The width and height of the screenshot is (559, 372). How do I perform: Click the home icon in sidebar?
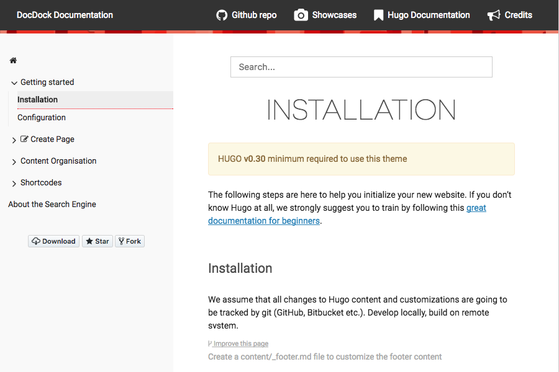pos(13,61)
